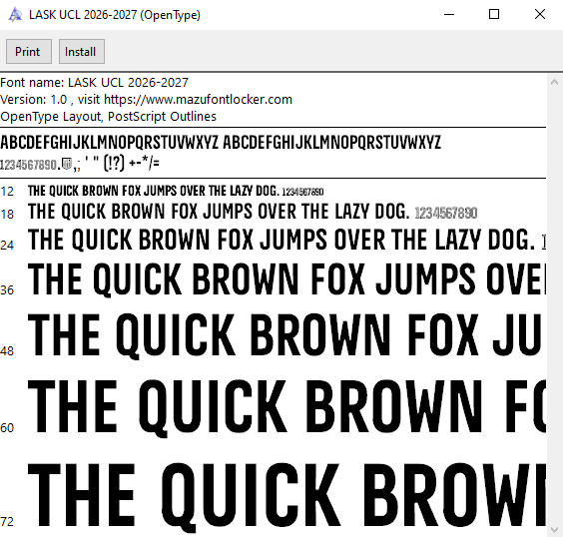Viewport: 563px width, 537px height.
Task: Click the digits and punctuation sample line
Action: [x=80, y=164]
